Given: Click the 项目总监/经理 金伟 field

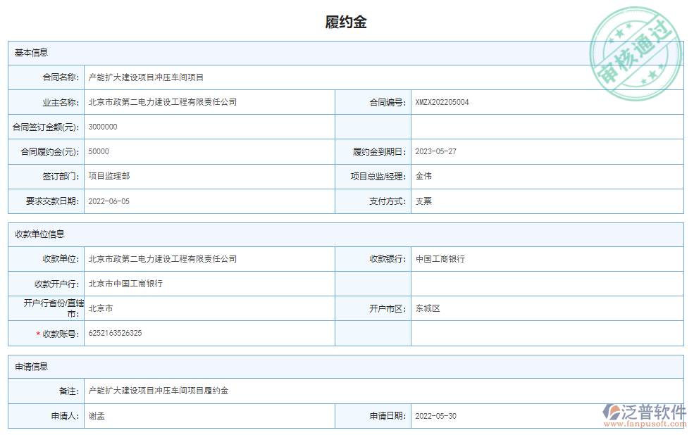Looking at the screenshot, I should pos(423,176).
